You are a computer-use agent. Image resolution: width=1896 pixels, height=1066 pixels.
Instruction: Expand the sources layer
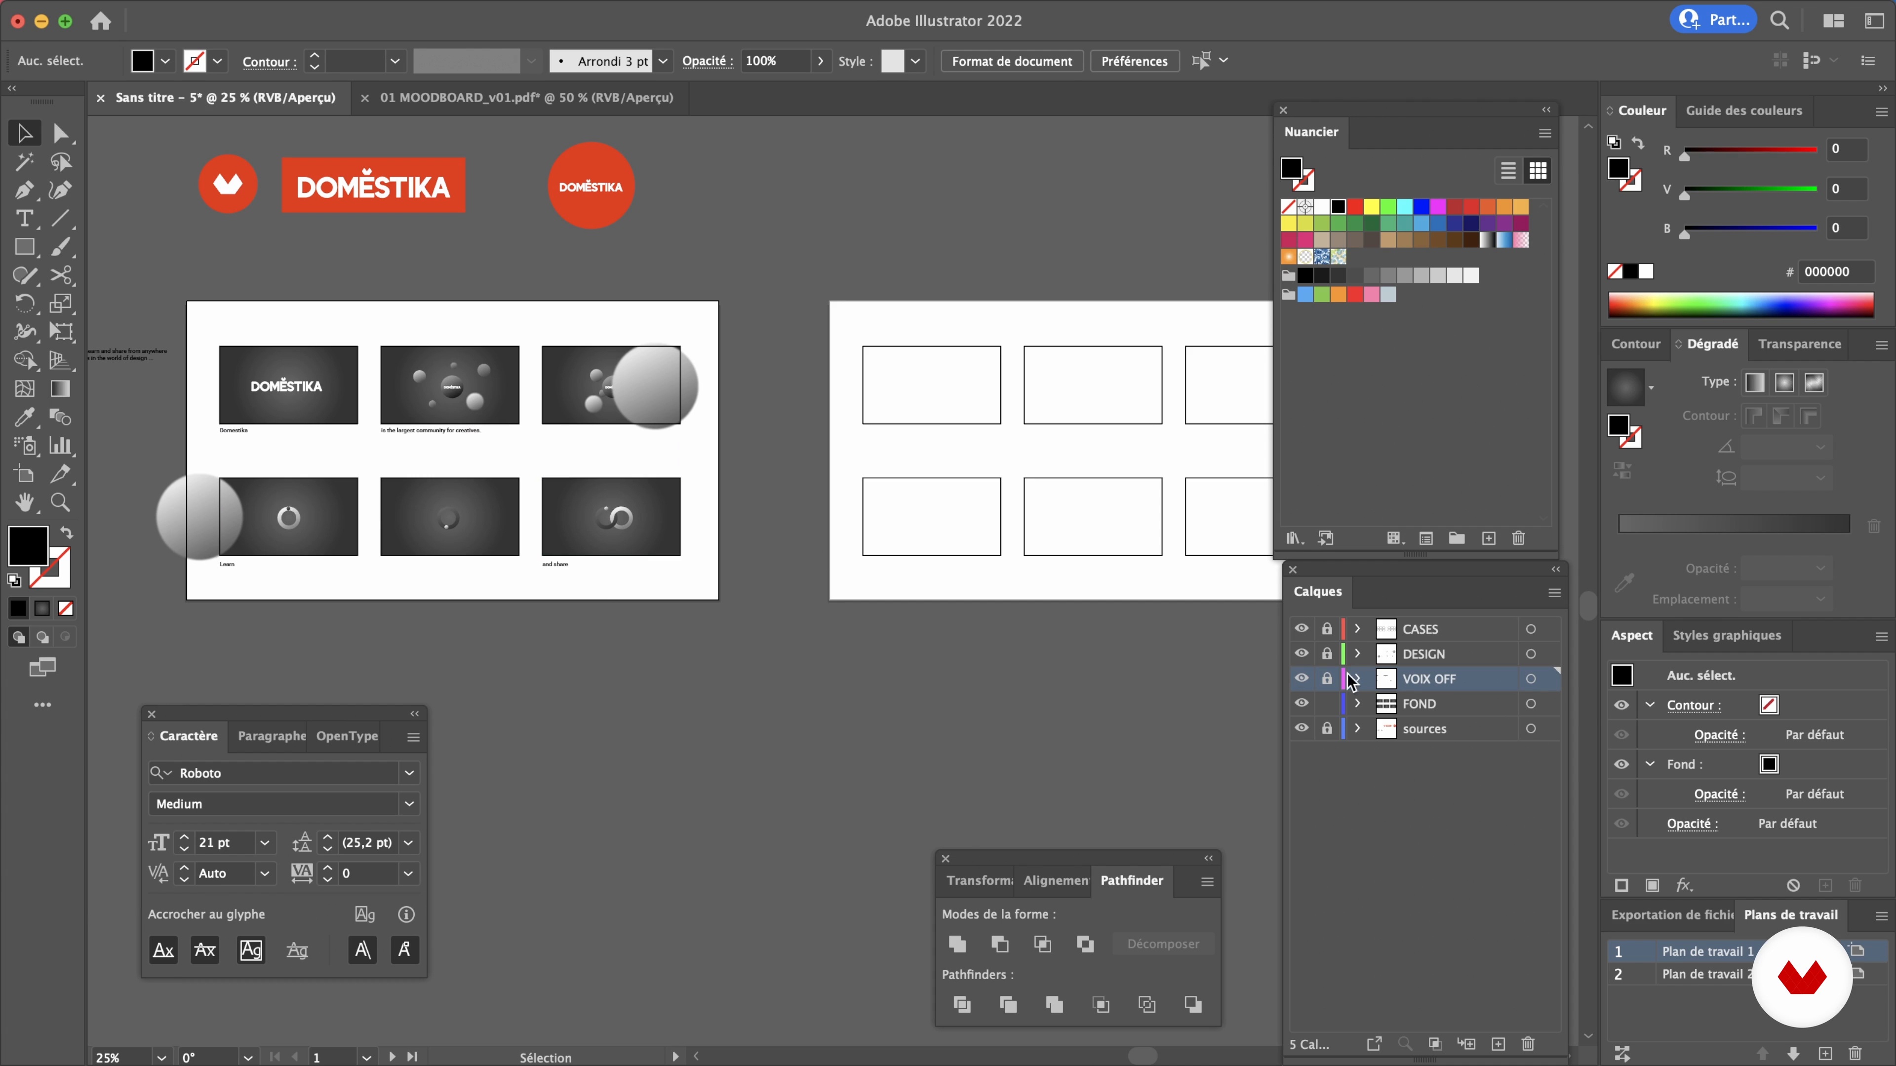tap(1357, 728)
